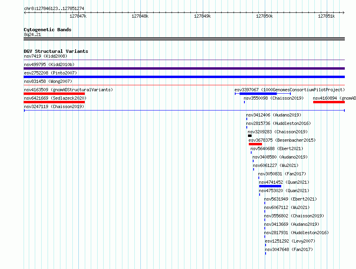The width and height of the screenshot is (356, 269).
Task: Click the 127847k ruler tick label
Action: pyautogui.click(x=78, y=16)
